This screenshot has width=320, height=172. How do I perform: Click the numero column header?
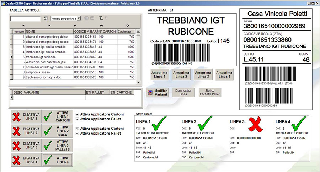(19, 31)
